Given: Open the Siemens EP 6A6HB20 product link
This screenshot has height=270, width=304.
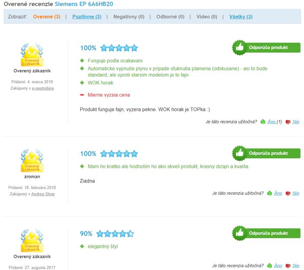Looking at the screenshot, I should point(84,4).
